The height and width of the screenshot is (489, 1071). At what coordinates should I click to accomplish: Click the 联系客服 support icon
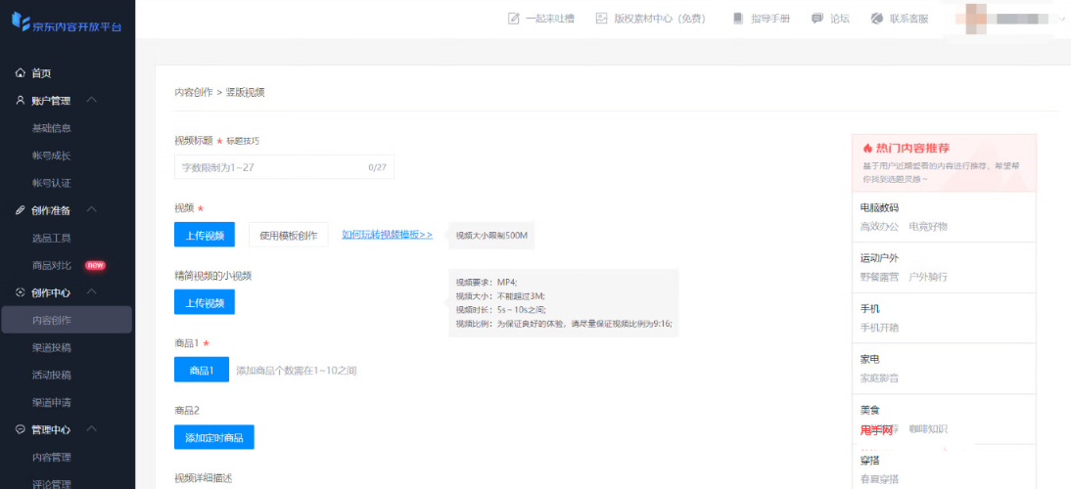[x=876, y=19]
